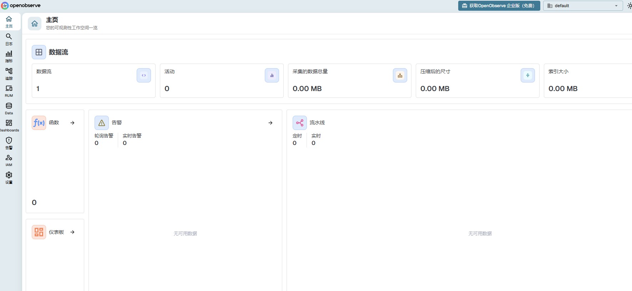Click the 实时告警 count
This screenshot has height=291, width=632.
(x=125, y=143)
